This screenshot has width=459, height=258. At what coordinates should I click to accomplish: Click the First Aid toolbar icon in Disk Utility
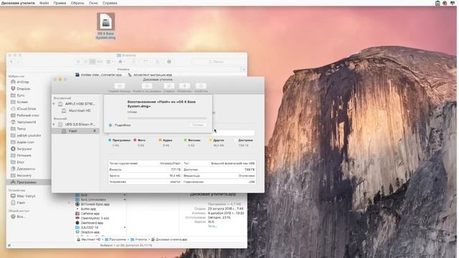(120, 86)
